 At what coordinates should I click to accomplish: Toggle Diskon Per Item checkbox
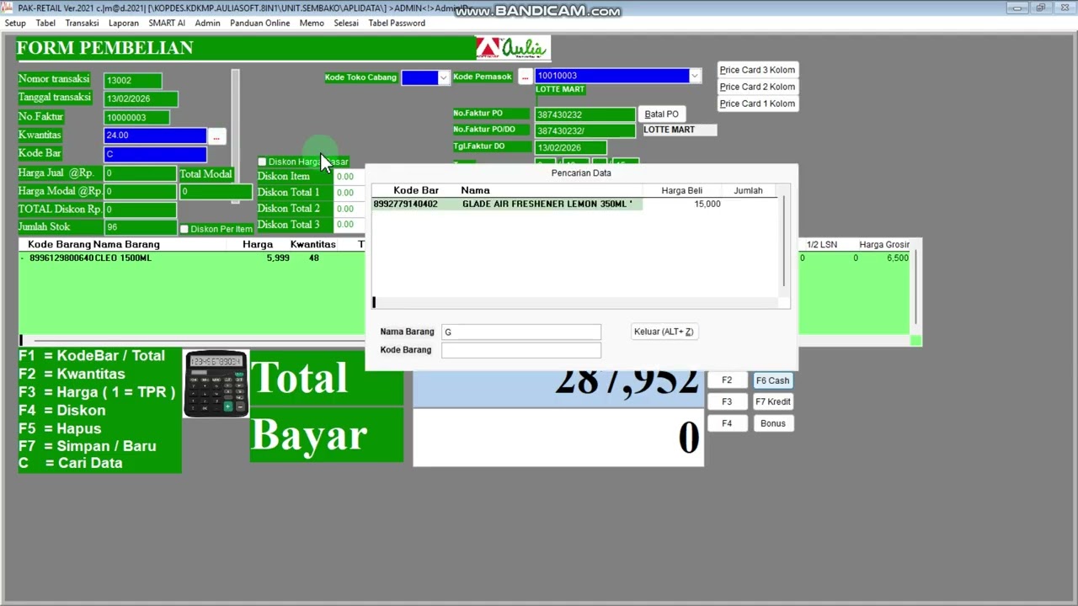[184, 229]
